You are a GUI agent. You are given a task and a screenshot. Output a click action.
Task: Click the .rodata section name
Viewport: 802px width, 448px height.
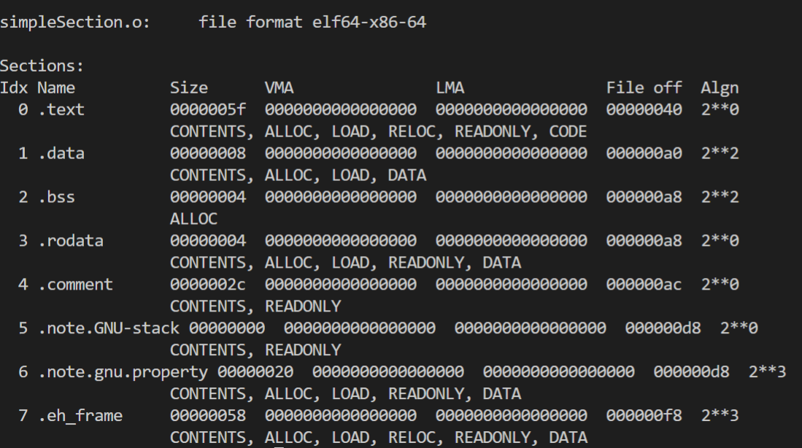pyautogui.click(x=71, y=242)
